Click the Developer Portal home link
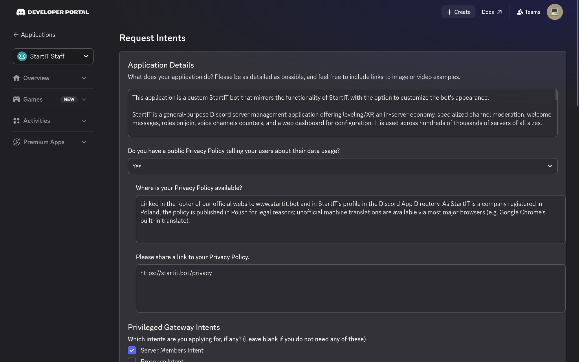579x362 pixels. 53,12
